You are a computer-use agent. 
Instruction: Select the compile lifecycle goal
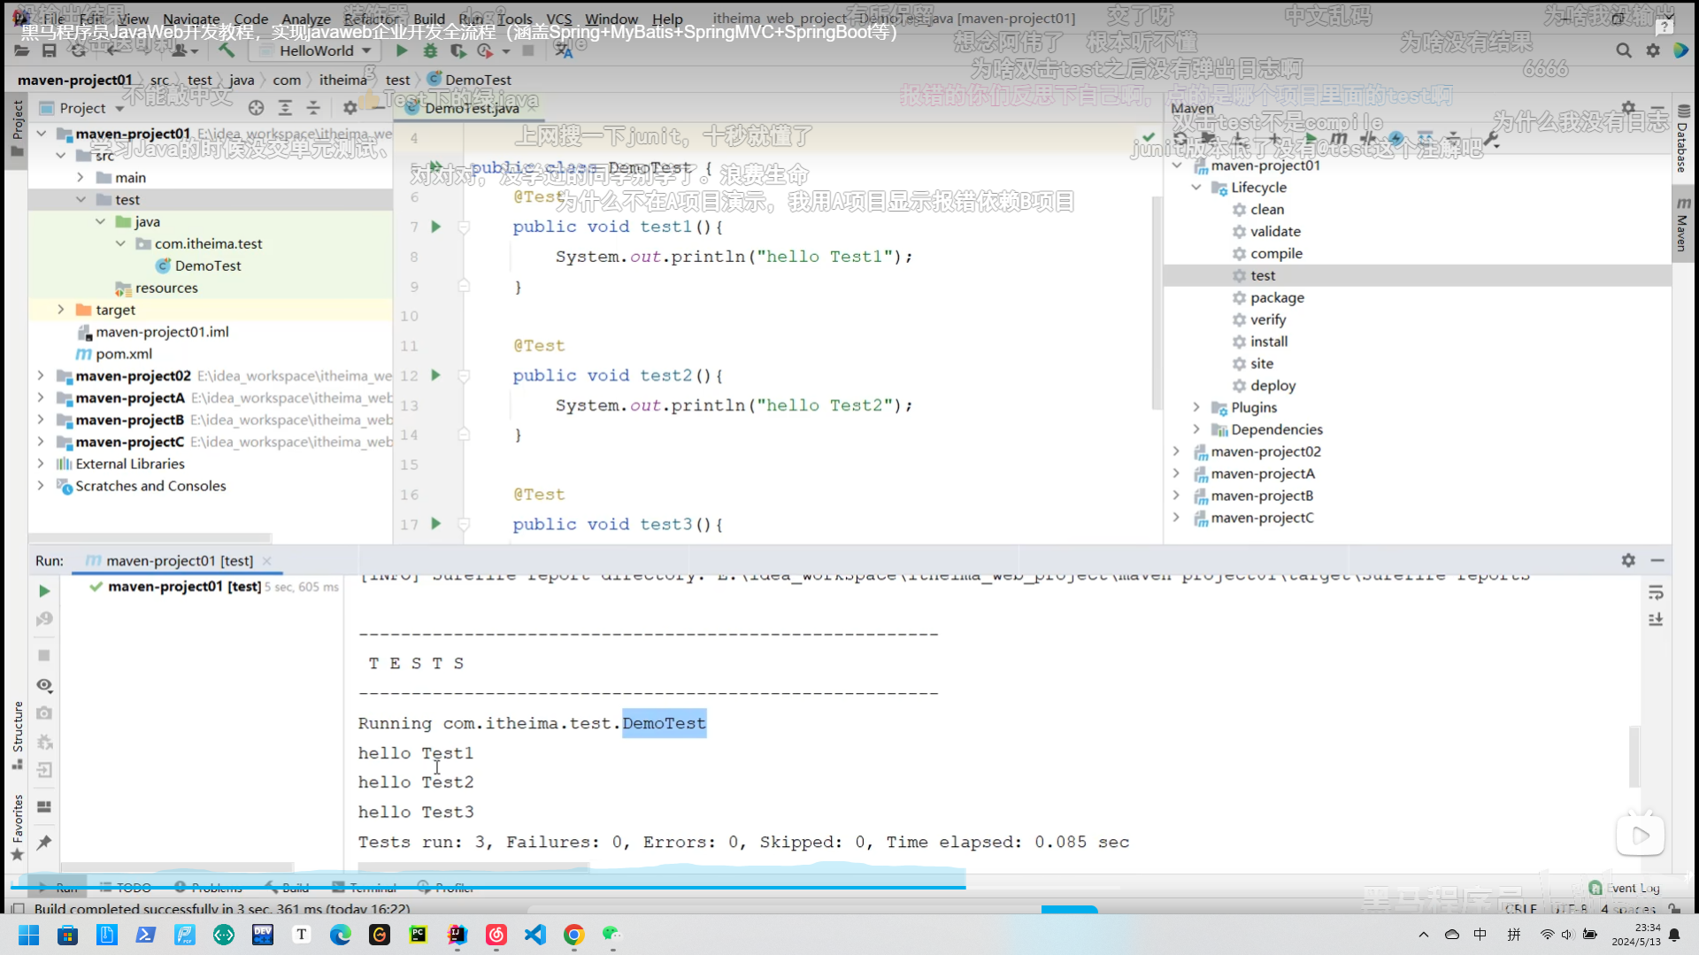coord(1276,253)
